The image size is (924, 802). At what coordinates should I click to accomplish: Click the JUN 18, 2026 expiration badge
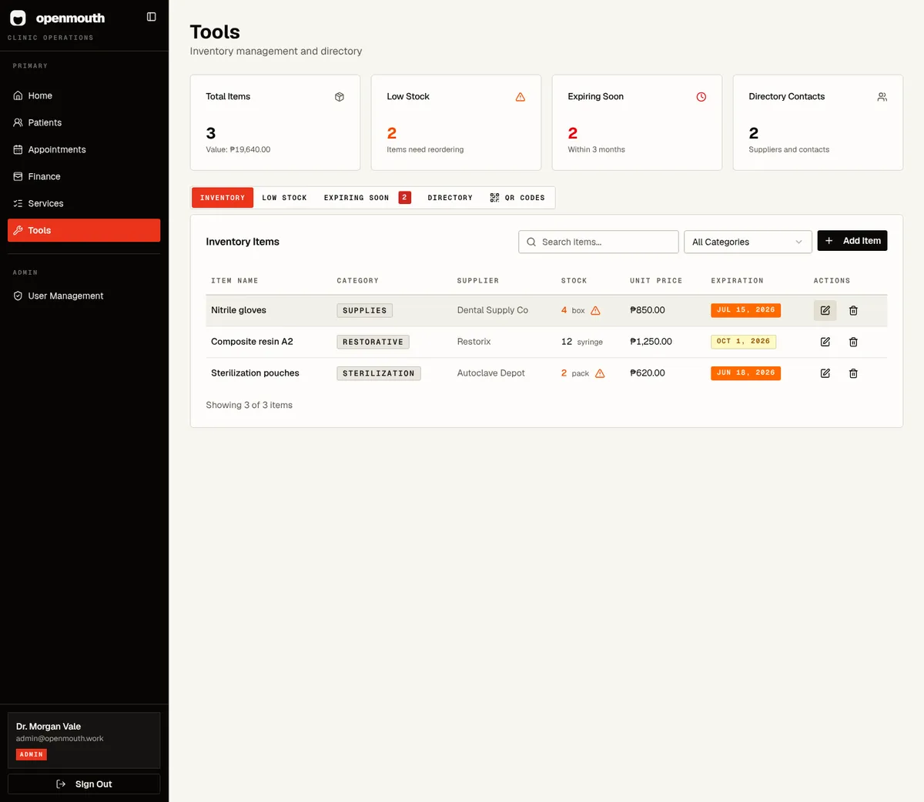(745, 373)
